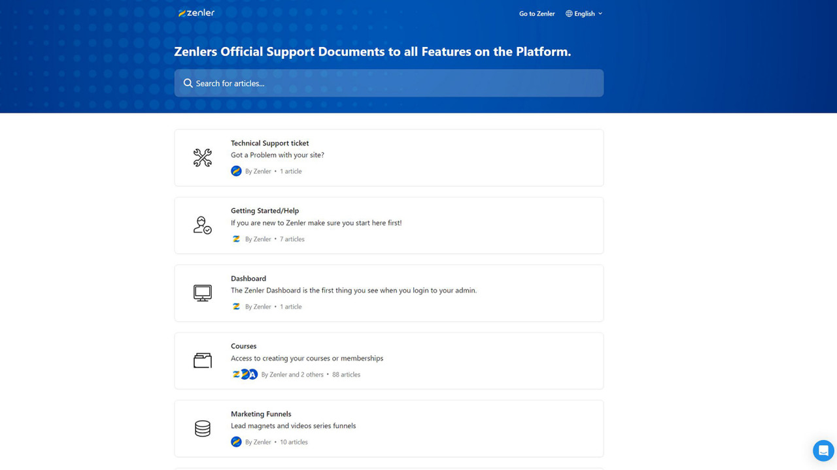Open the Dashboard collection
Viewport: 837px width, 470px height.
point(389,293)
